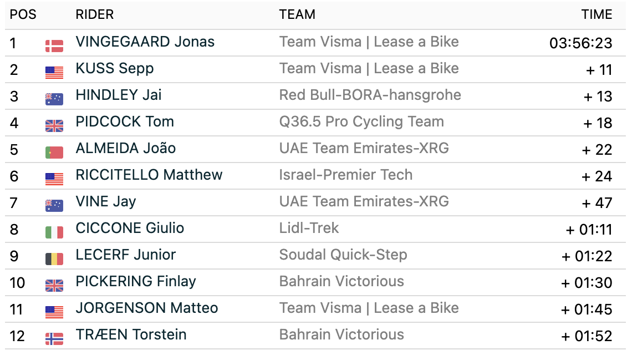Sort by the TIME column header
This screenshot has width=627, height=355.
click(597, 15)
